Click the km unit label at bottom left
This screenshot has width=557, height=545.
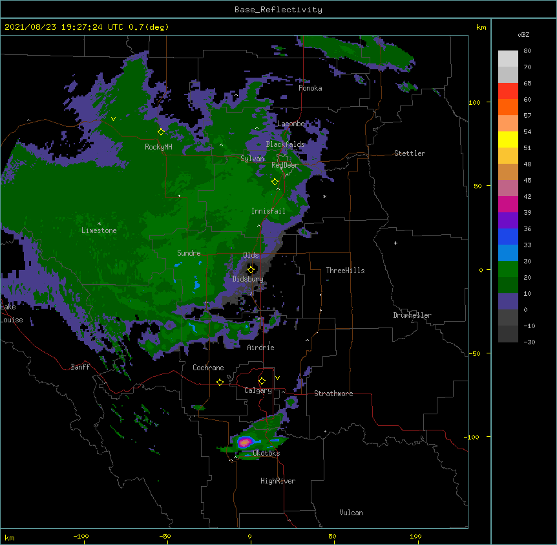click(10, 538)
